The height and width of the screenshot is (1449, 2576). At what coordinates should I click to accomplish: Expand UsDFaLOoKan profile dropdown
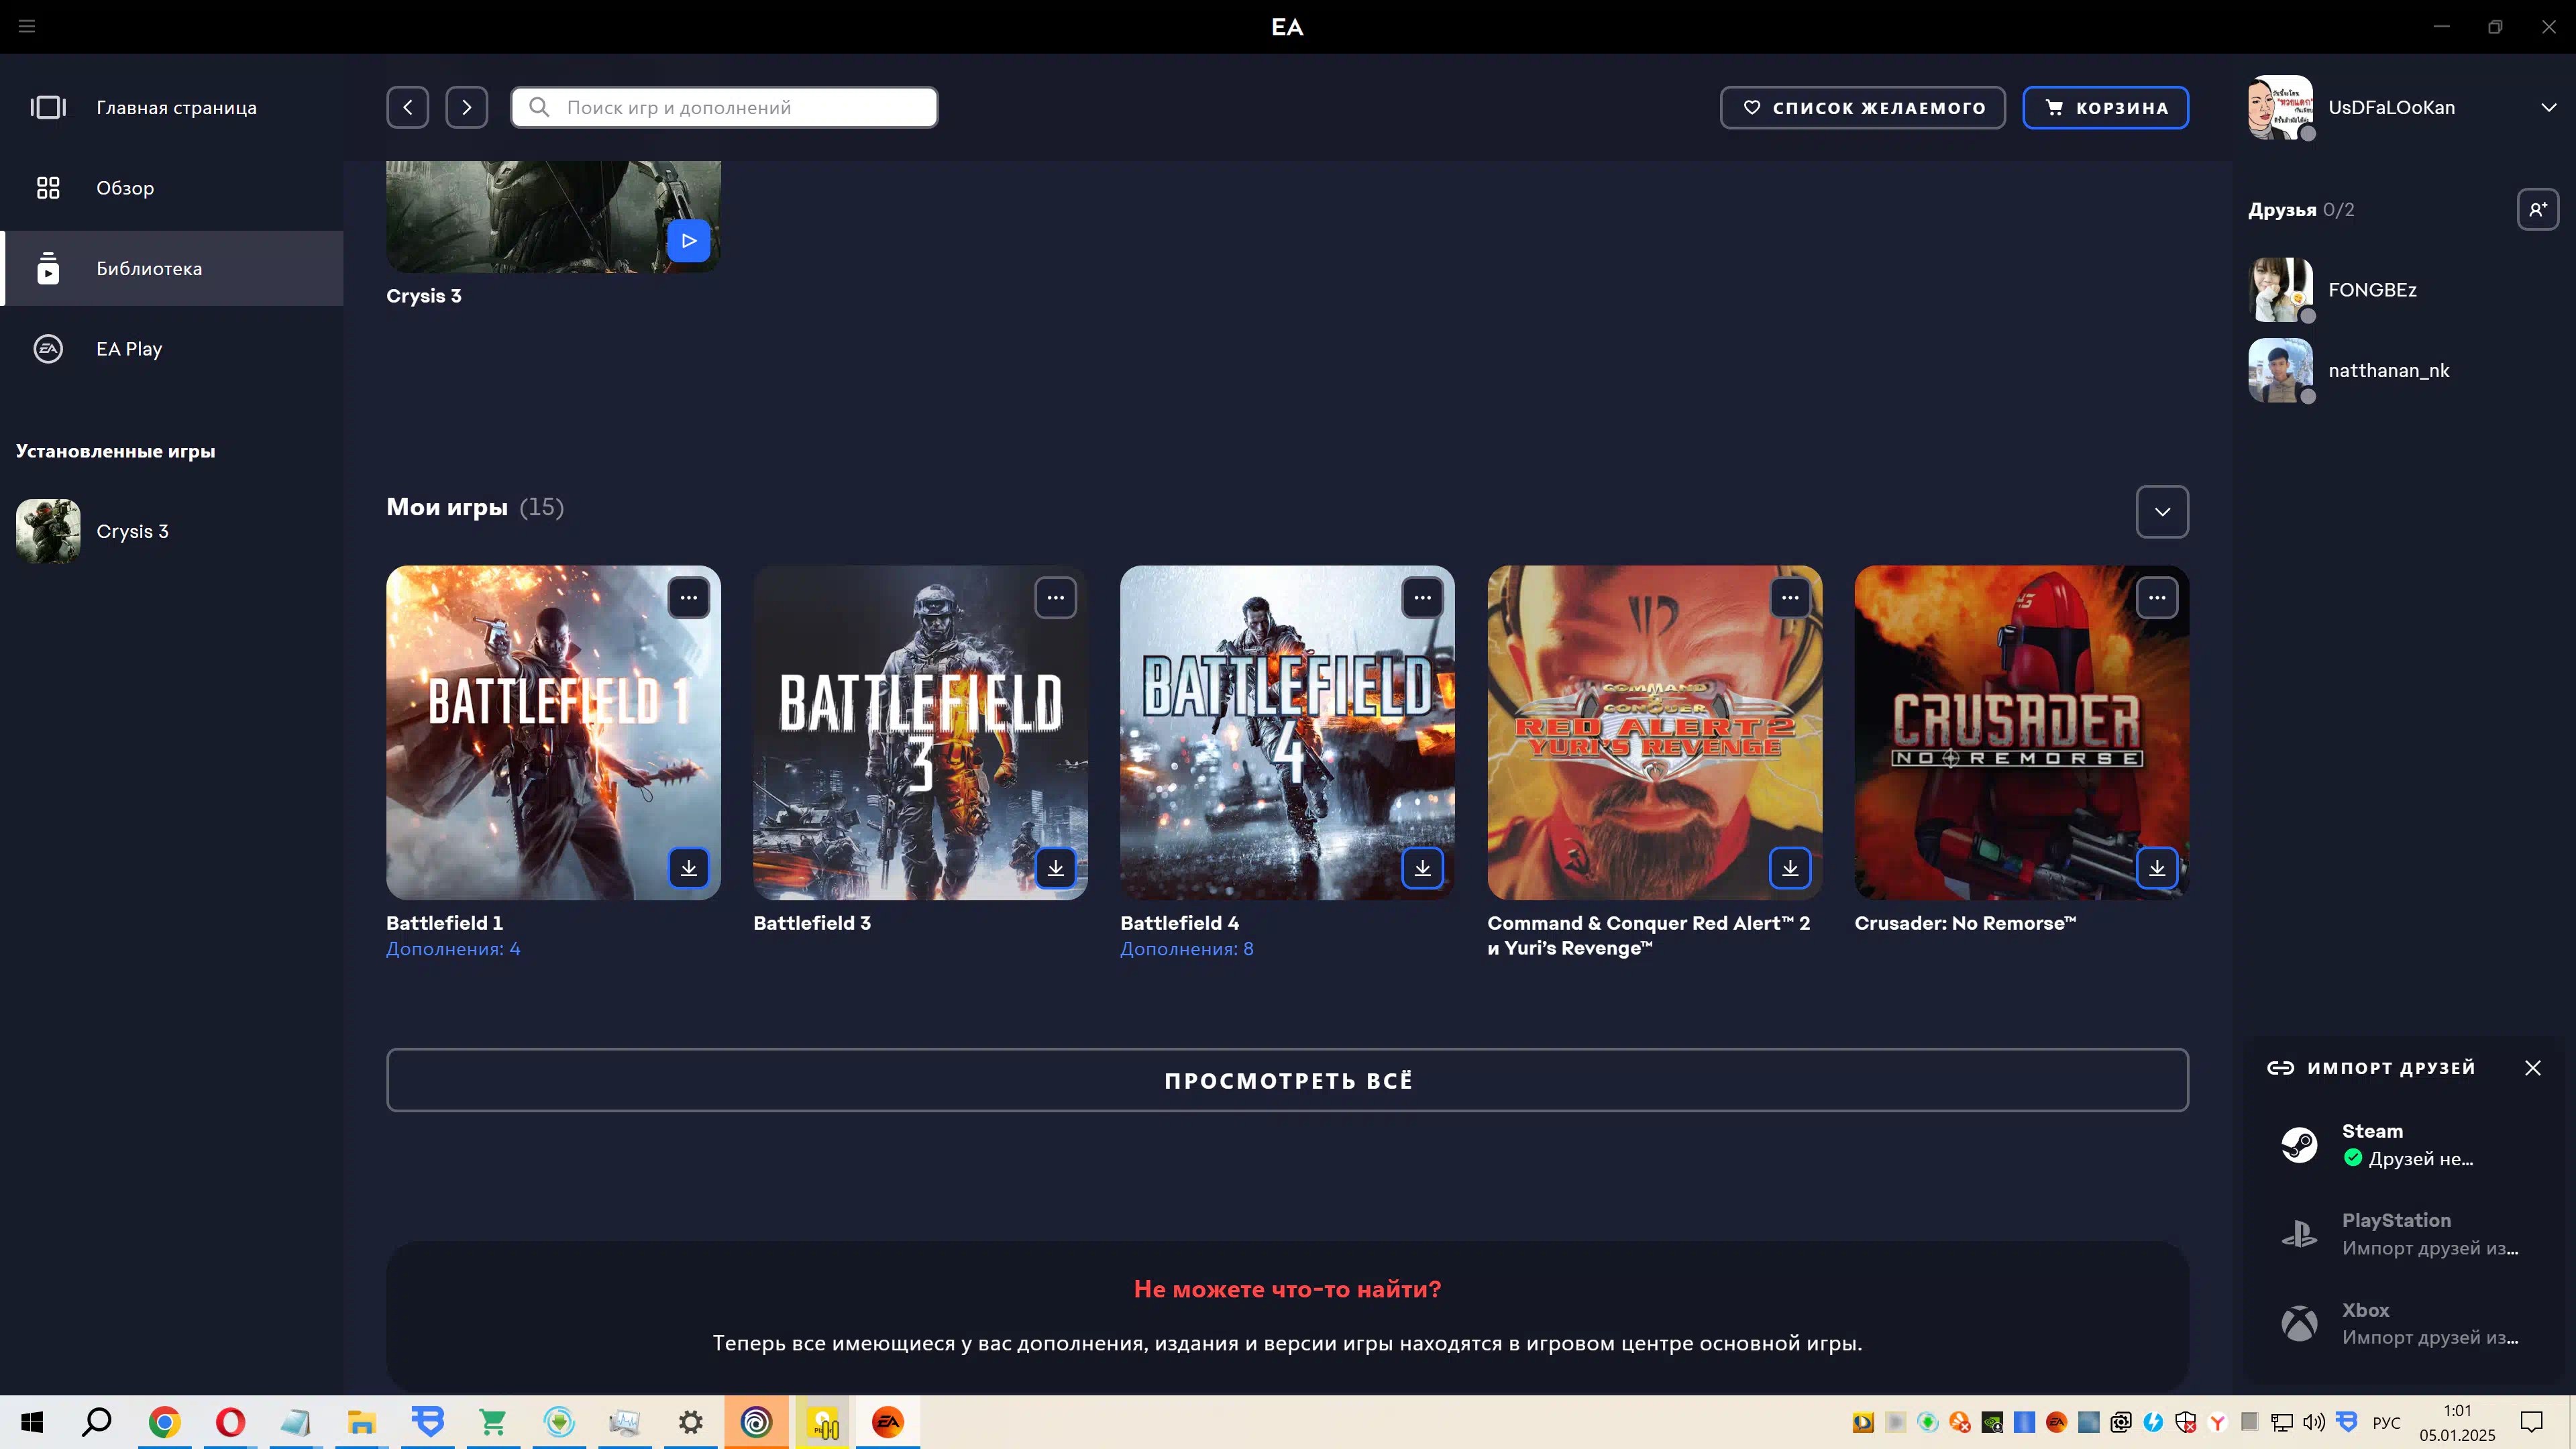pos(2548,107)
